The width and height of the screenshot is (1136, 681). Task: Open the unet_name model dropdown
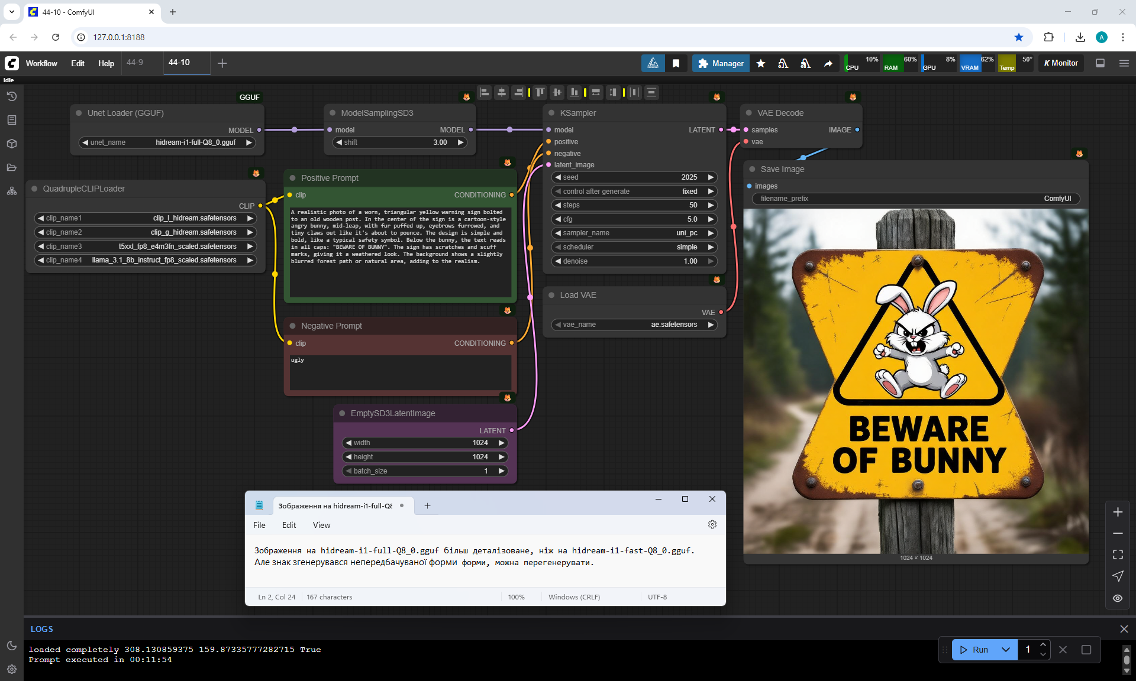(167, 142)
